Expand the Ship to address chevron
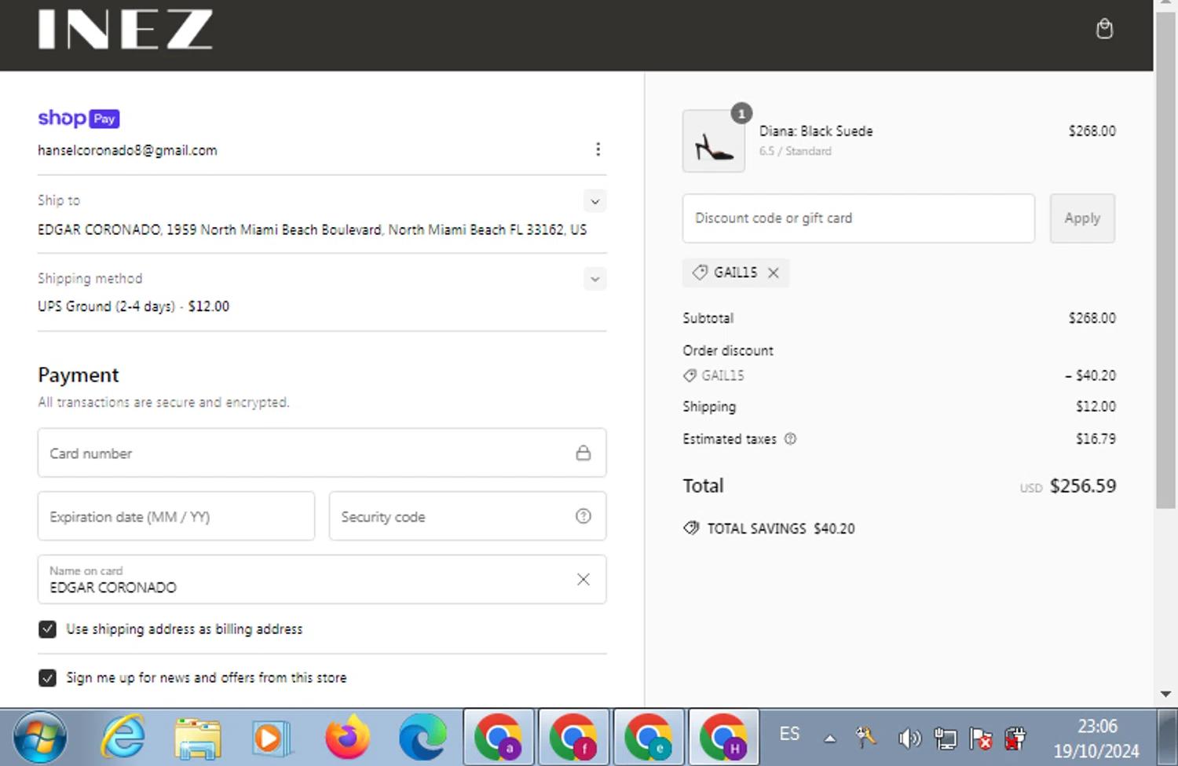The image size is (1178, 766). coord(595,201)
